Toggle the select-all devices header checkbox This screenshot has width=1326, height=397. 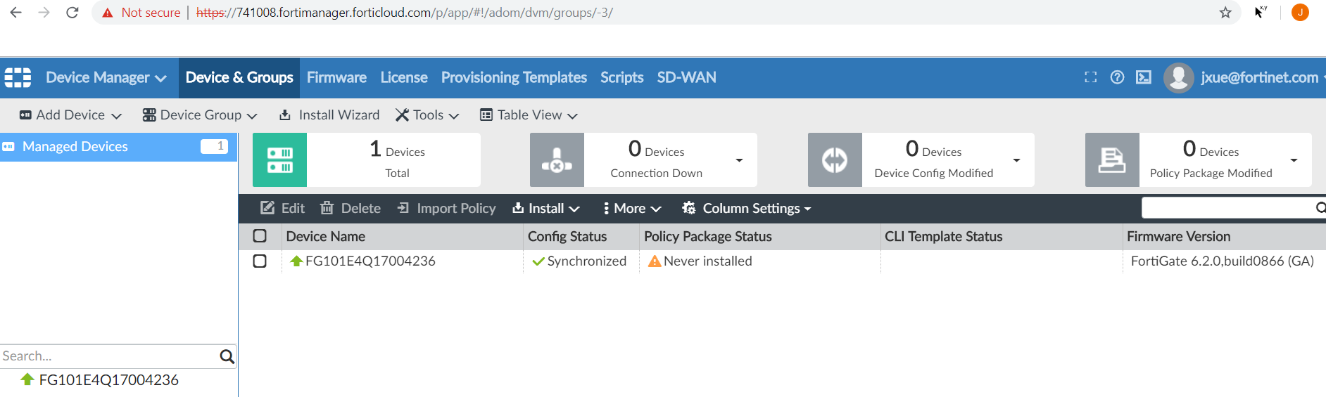260,236
